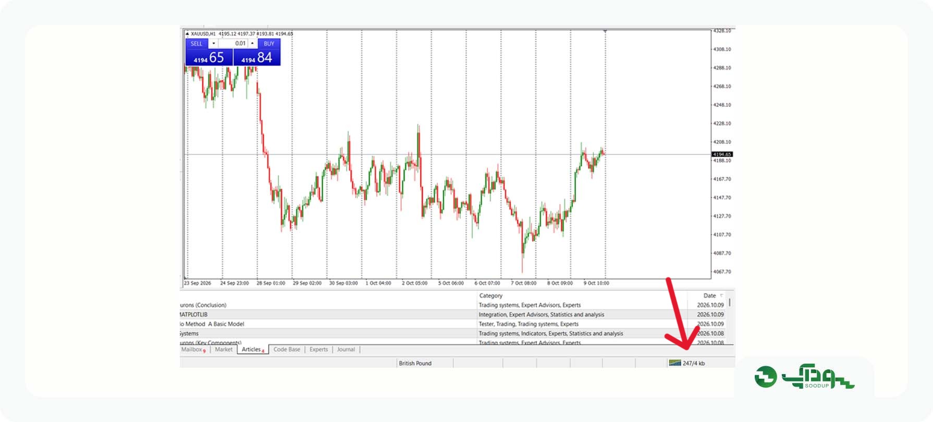Select 'Trading systems, Expert Advisors, Experts' in Conclusion row
Viewport: 933px width, 422px height.
pyautogui.click(x=530, y=305)
